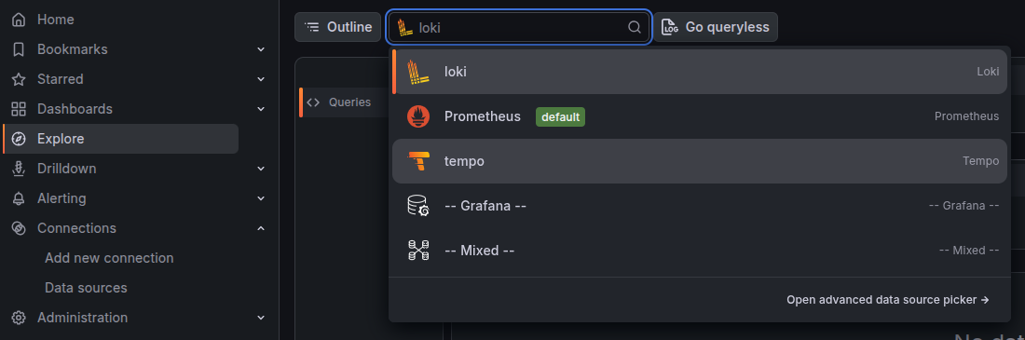Expand the Administration section chevron
Viewport: 1025px width, 340px height.
261,318
